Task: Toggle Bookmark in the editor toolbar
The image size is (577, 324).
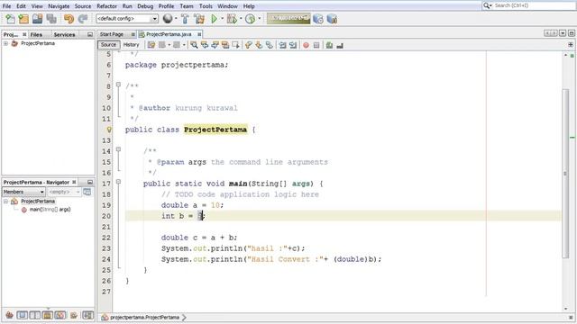Action: [x=270, y=45]
